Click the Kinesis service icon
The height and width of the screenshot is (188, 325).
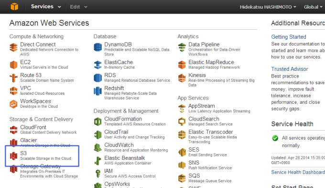182,78
